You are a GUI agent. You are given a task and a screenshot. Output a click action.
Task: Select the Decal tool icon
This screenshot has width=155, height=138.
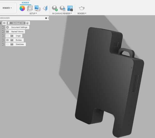[37, 8]
